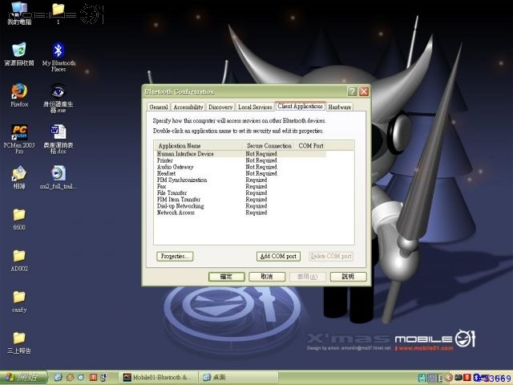Select the Fax row

coord(240,187)
